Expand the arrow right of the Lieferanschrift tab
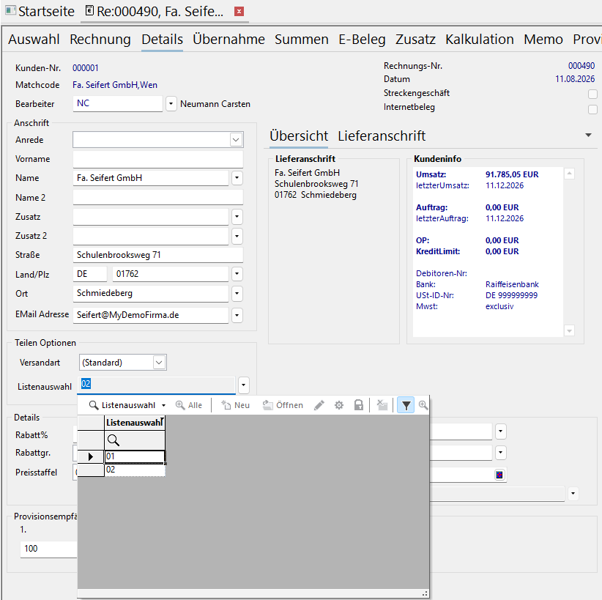Image resolution: width=602 pixels, height=600 pixels. (588, 136)
